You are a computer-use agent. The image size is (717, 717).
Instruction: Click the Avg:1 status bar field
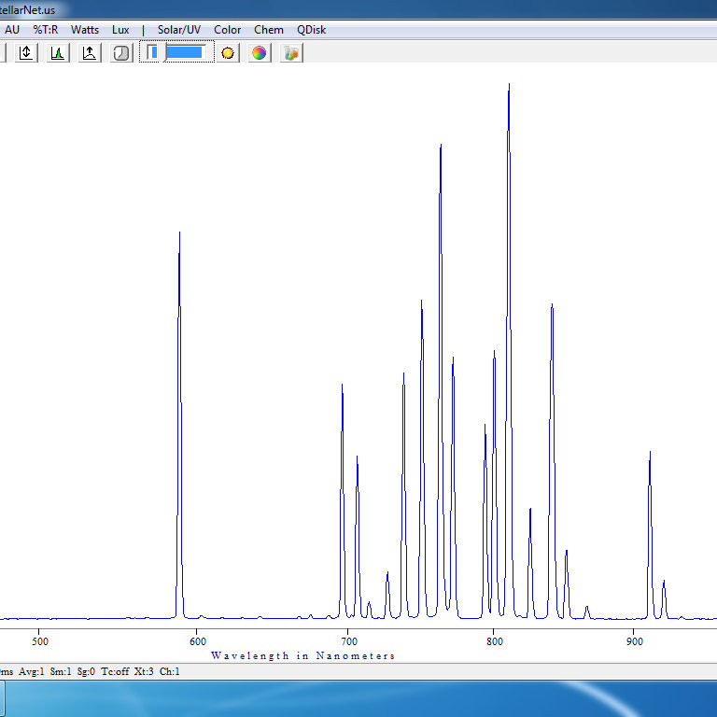pyautogui.click(x=32, y=671)
